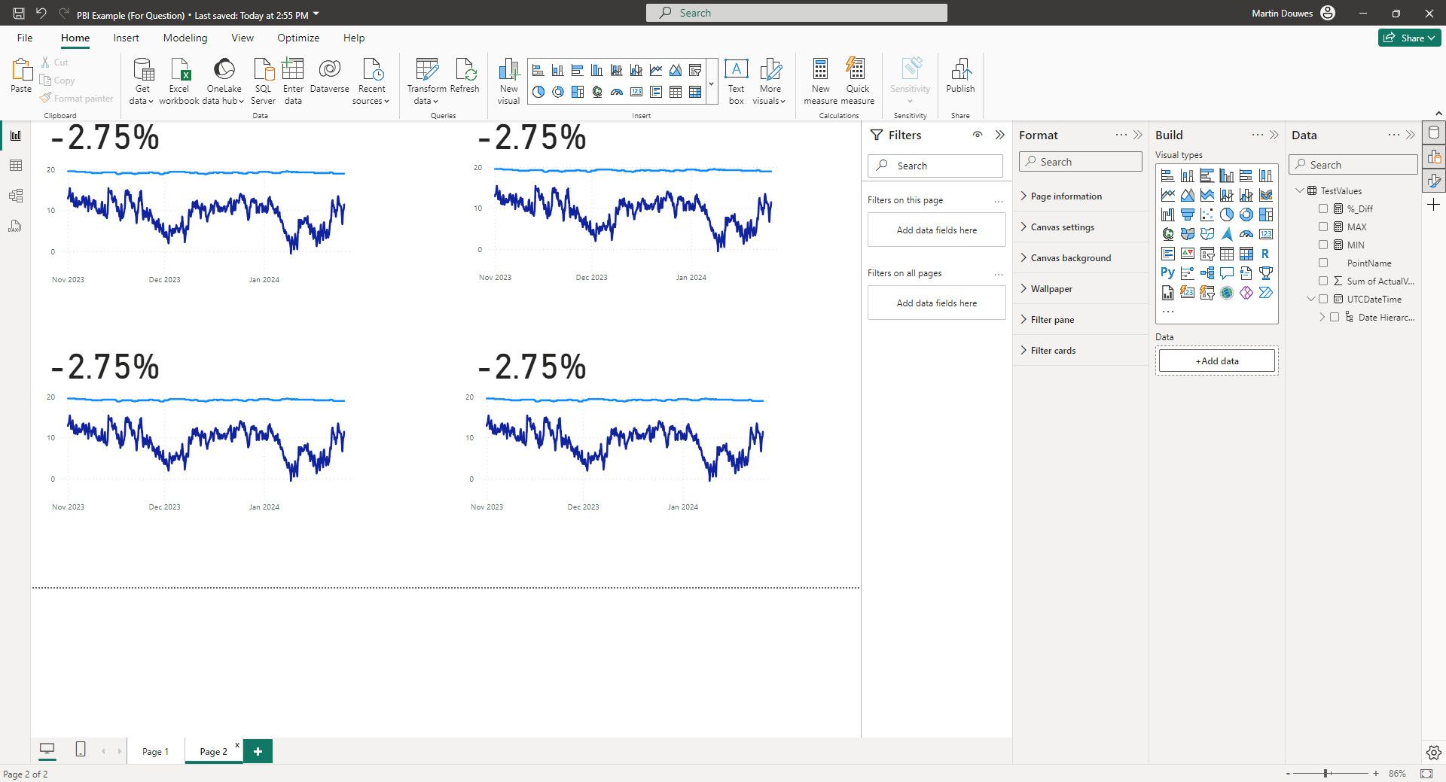Select the Gauge visual type
The width and height of the screenshot is (1446, 782).
[1246, 234]
